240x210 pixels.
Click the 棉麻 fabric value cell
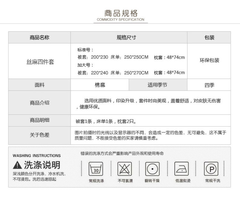100,85
